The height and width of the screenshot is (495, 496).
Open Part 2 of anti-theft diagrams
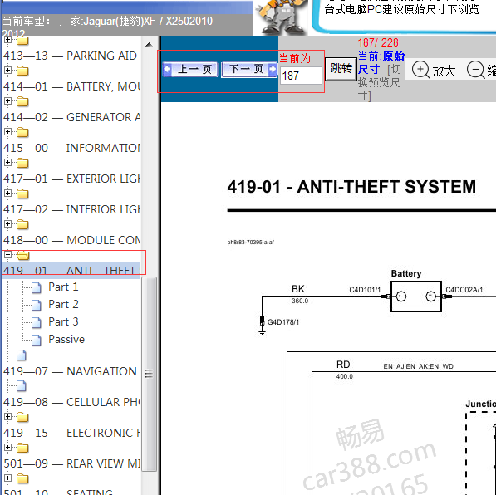[x=63, y=304]
